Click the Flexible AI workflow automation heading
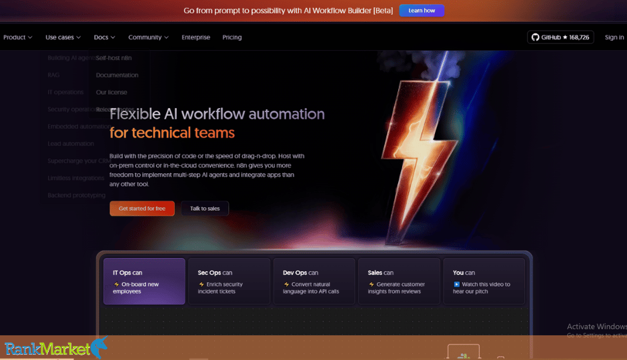Image resolution: width=627 pixels, height=360 pixels. pyautogui.click(x=217, y=114)
